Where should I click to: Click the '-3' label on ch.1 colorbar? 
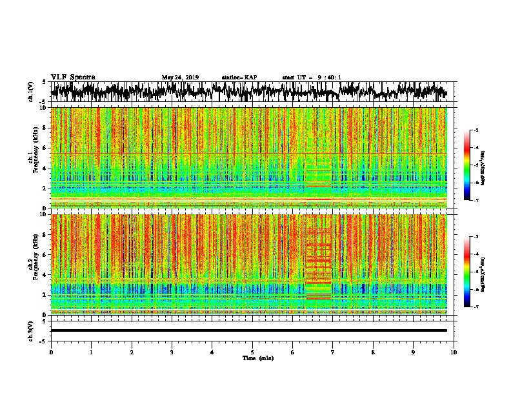pyautogui.click(x=476, y=130)
